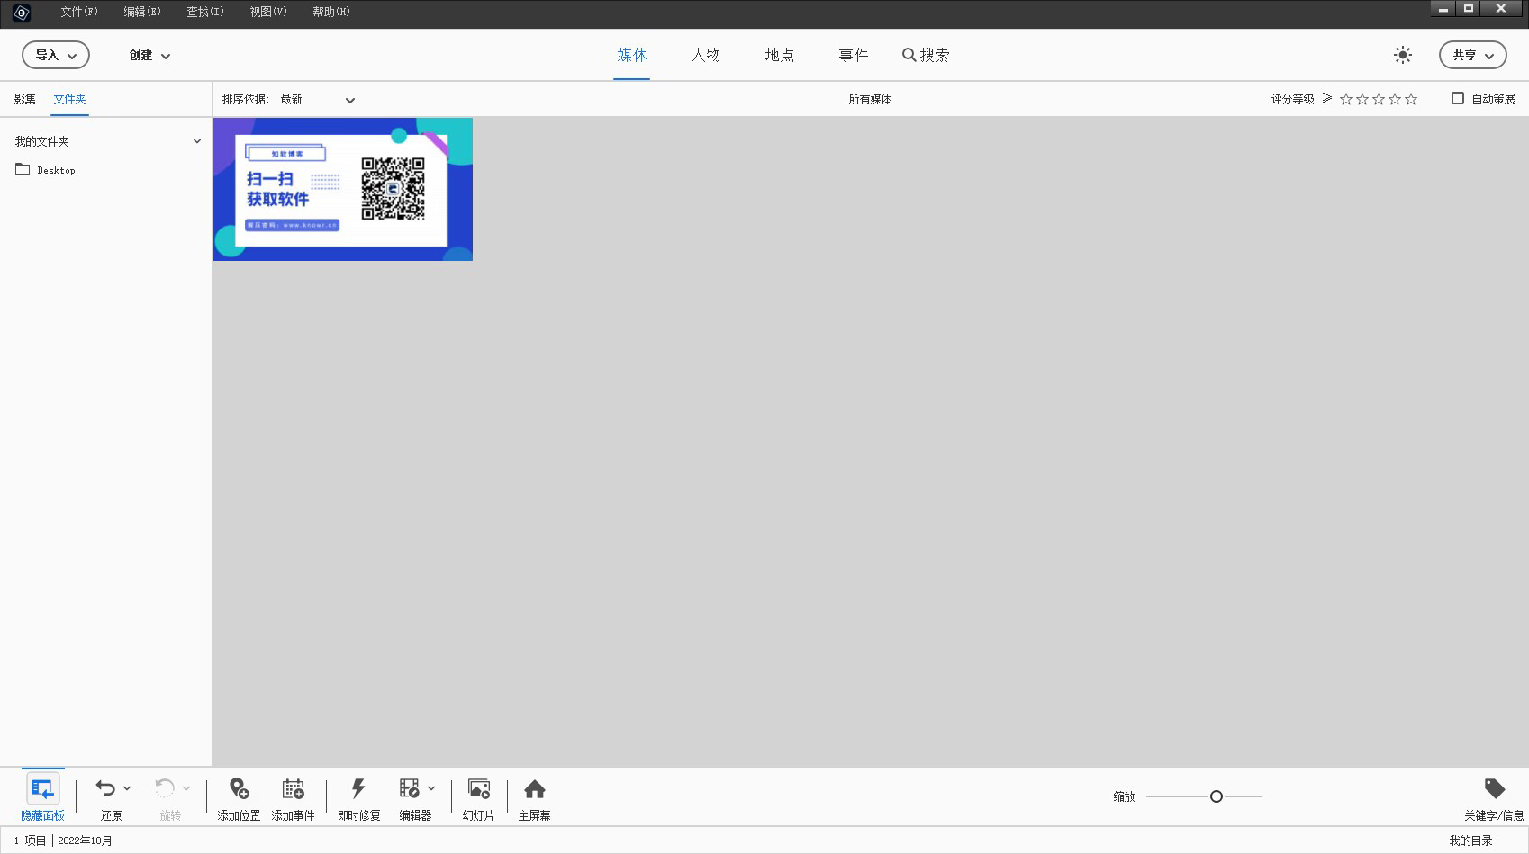The image size is (1529, 854).
Task: Set rating to one star
Action: (x=1346, y=99)
